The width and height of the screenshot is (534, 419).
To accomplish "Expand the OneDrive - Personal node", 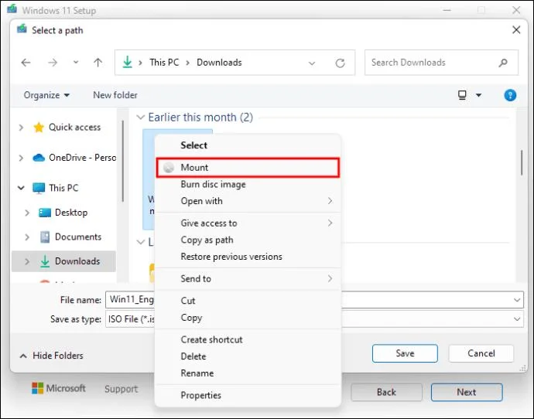I will click(21, 158).
